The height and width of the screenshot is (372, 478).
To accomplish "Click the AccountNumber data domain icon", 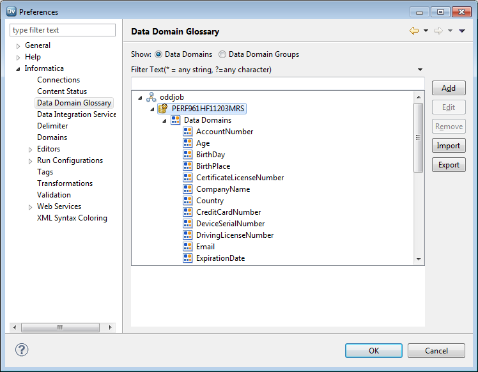I will tap(187, 132).
